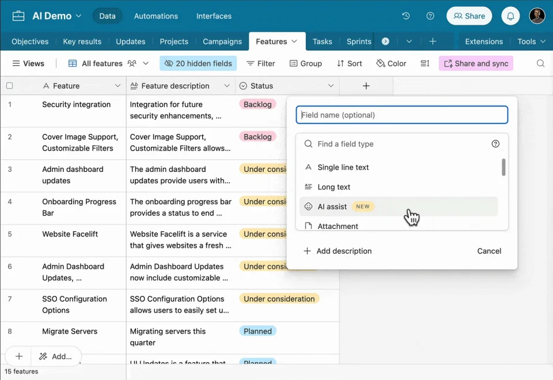Screen dimensions: 553x380
Task: Toggle the select all rows checkbox
Action: pyautogui.click(x=9, y=86)
